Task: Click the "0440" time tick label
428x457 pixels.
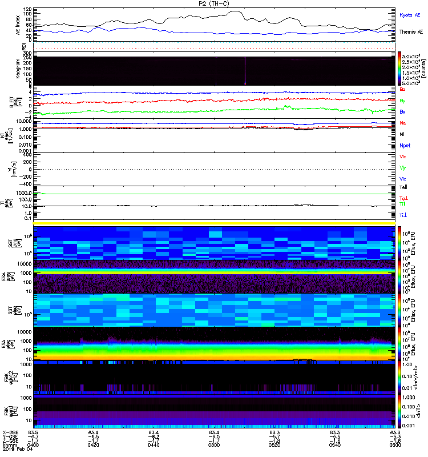Action: (x=154, y=445)
